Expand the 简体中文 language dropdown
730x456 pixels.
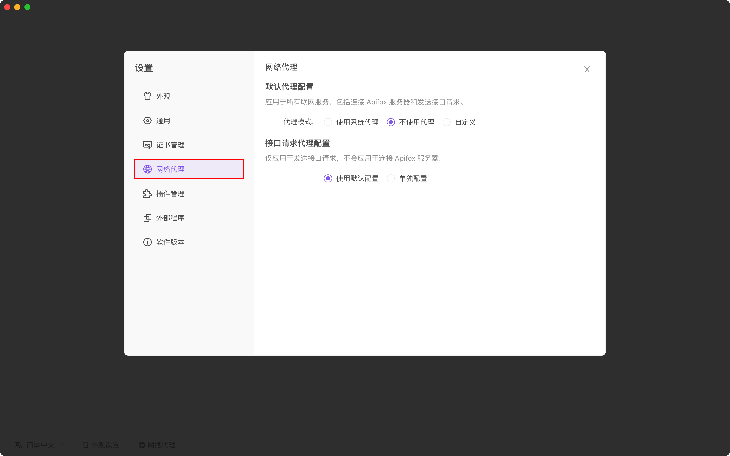[40, 445]
